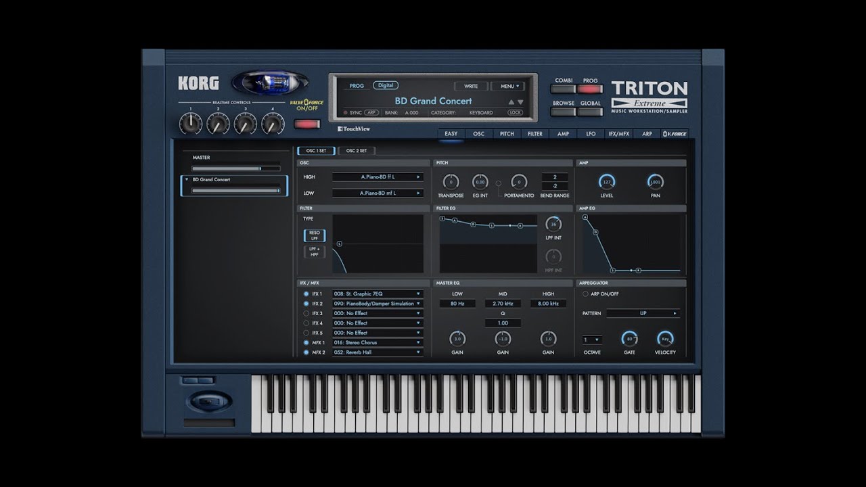Click the Amp EG attack node A
Image resolution: width=866 pixels, height=487 pixels.
click(585, 217)
